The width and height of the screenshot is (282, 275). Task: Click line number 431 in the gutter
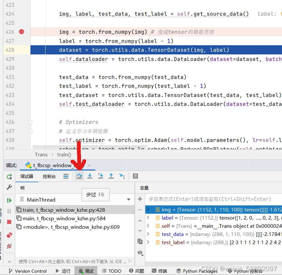click(x=10, y=77)
